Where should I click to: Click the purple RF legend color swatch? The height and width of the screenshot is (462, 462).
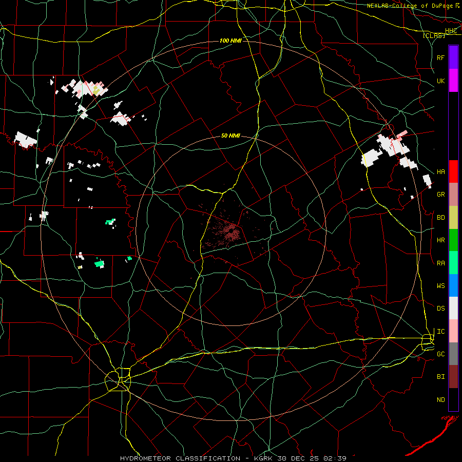coord(453,57)
